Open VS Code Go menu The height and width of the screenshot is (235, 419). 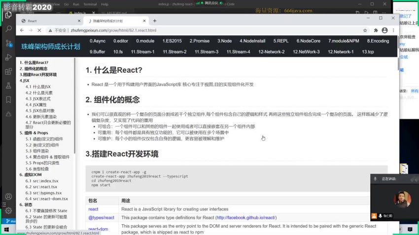click(66, 4)
